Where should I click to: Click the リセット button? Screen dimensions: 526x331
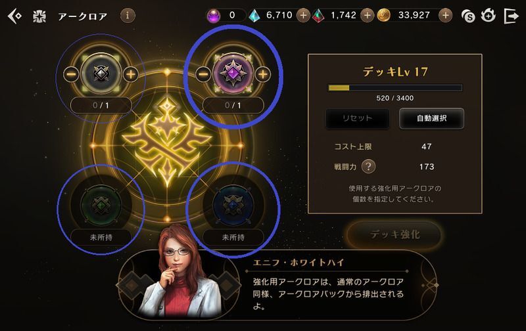(x=357, y=118)
